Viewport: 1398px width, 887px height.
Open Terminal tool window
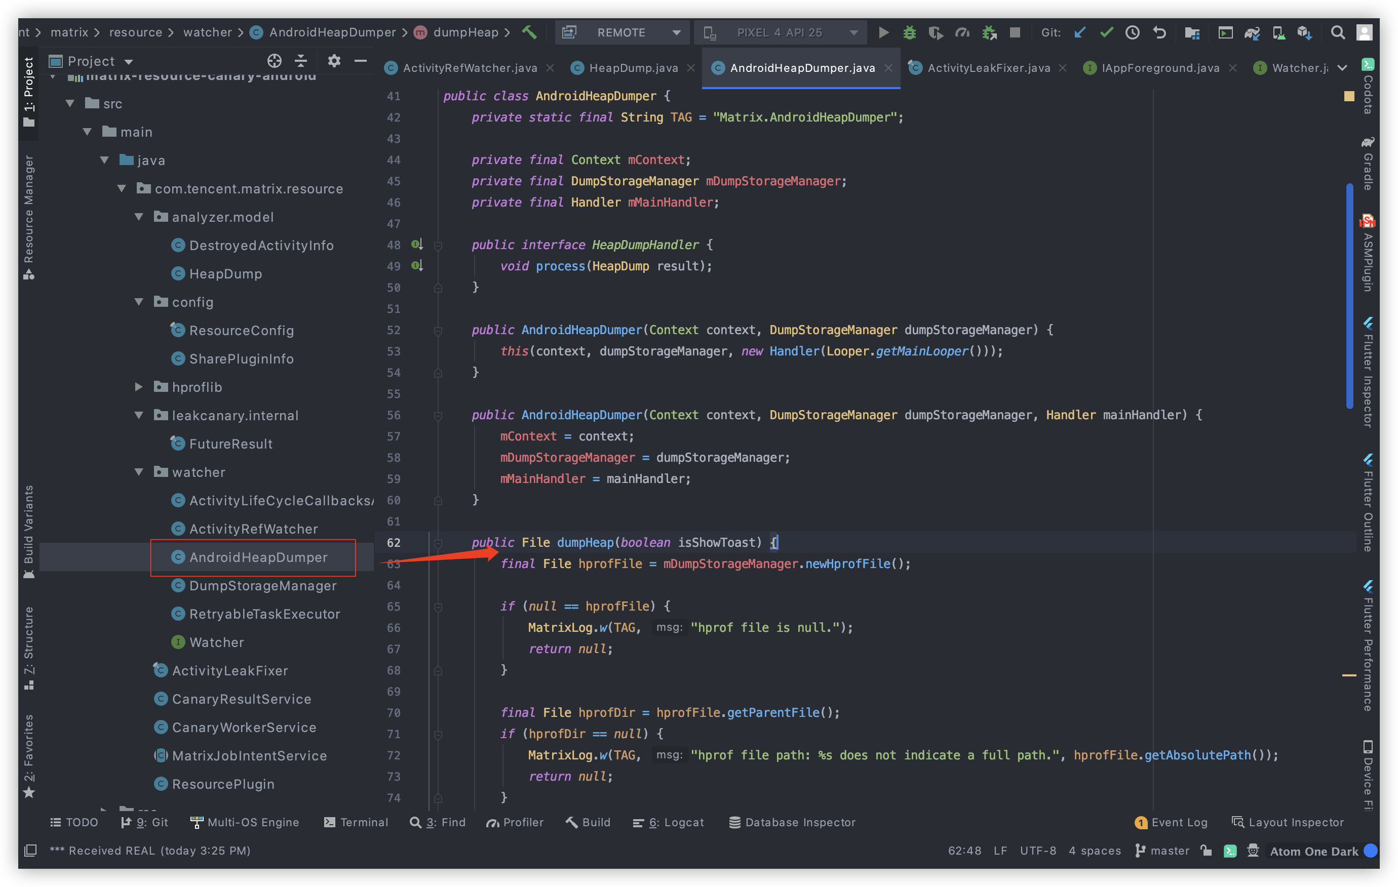click(356, 822)
